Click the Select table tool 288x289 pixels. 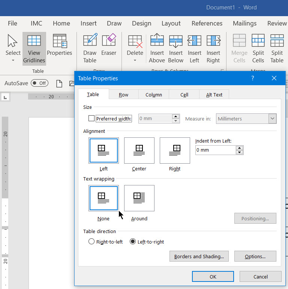[x=13, y=48]
